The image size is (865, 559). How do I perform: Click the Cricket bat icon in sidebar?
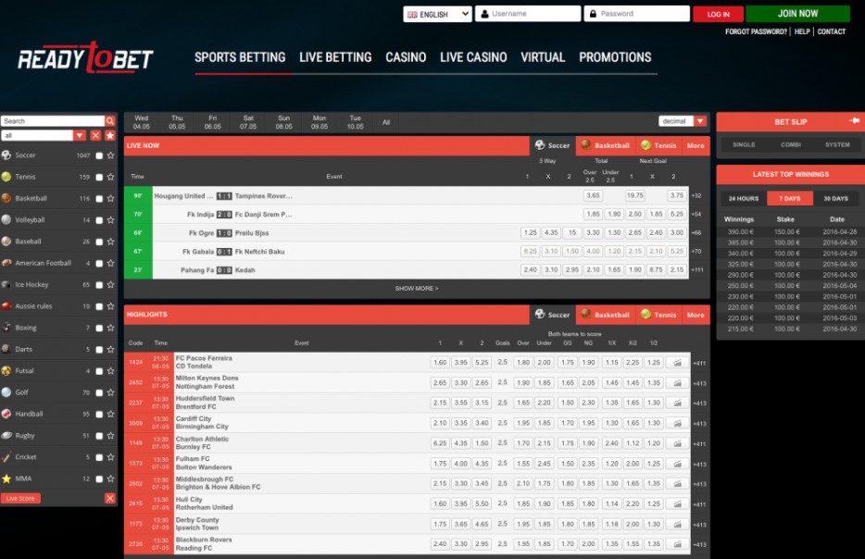[x=6, y=457]
